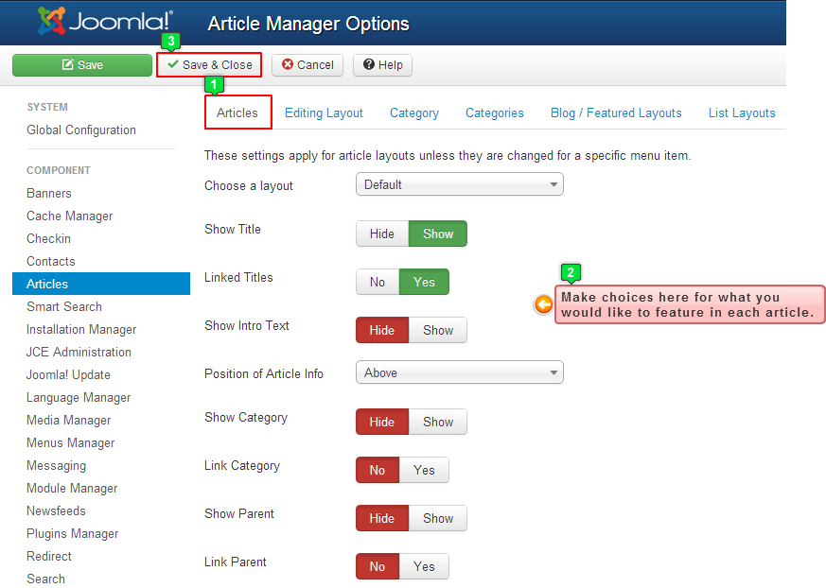This screenshot has width=826, height=588.
Task: Click the 'Show Parent' field label
Action: coord(239,513)
